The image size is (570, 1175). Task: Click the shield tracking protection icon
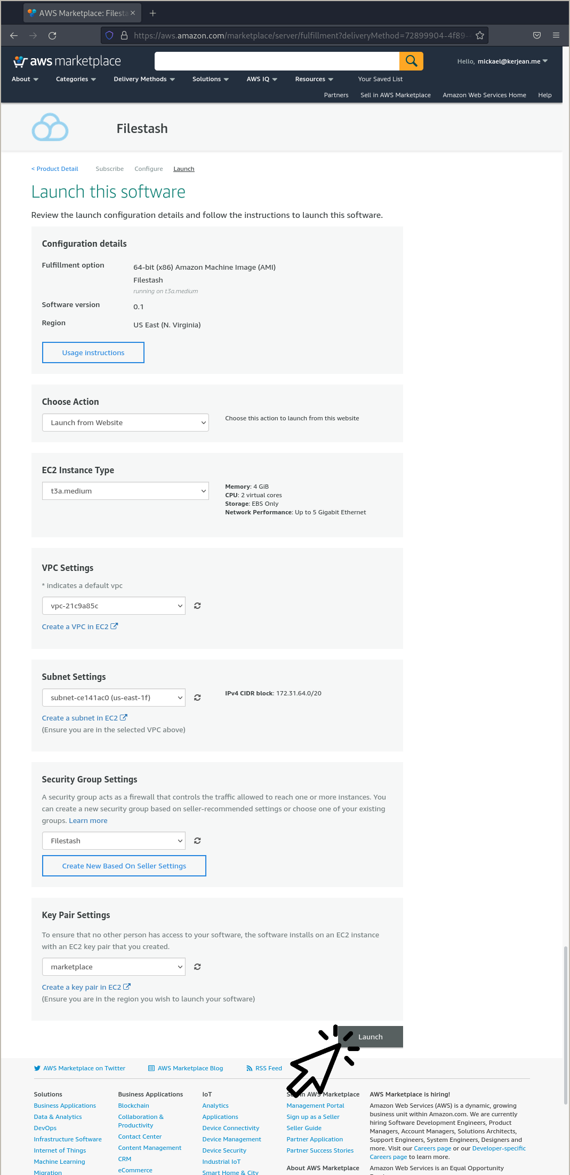click(x=109, y=36)
